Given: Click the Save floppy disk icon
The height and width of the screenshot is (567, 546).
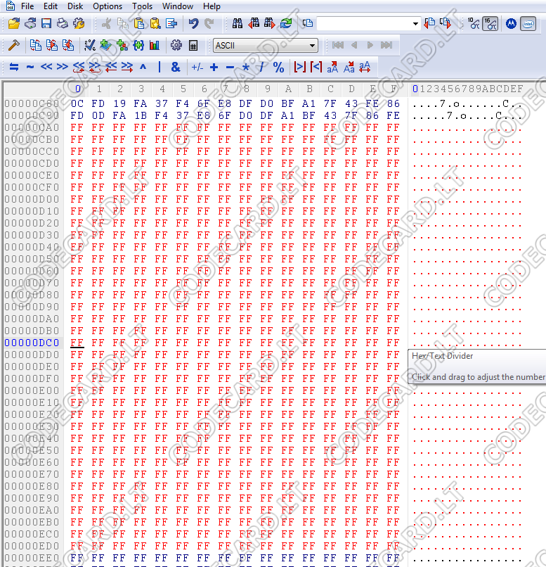Looking at the screenshot, I should (x=46, y=24).
